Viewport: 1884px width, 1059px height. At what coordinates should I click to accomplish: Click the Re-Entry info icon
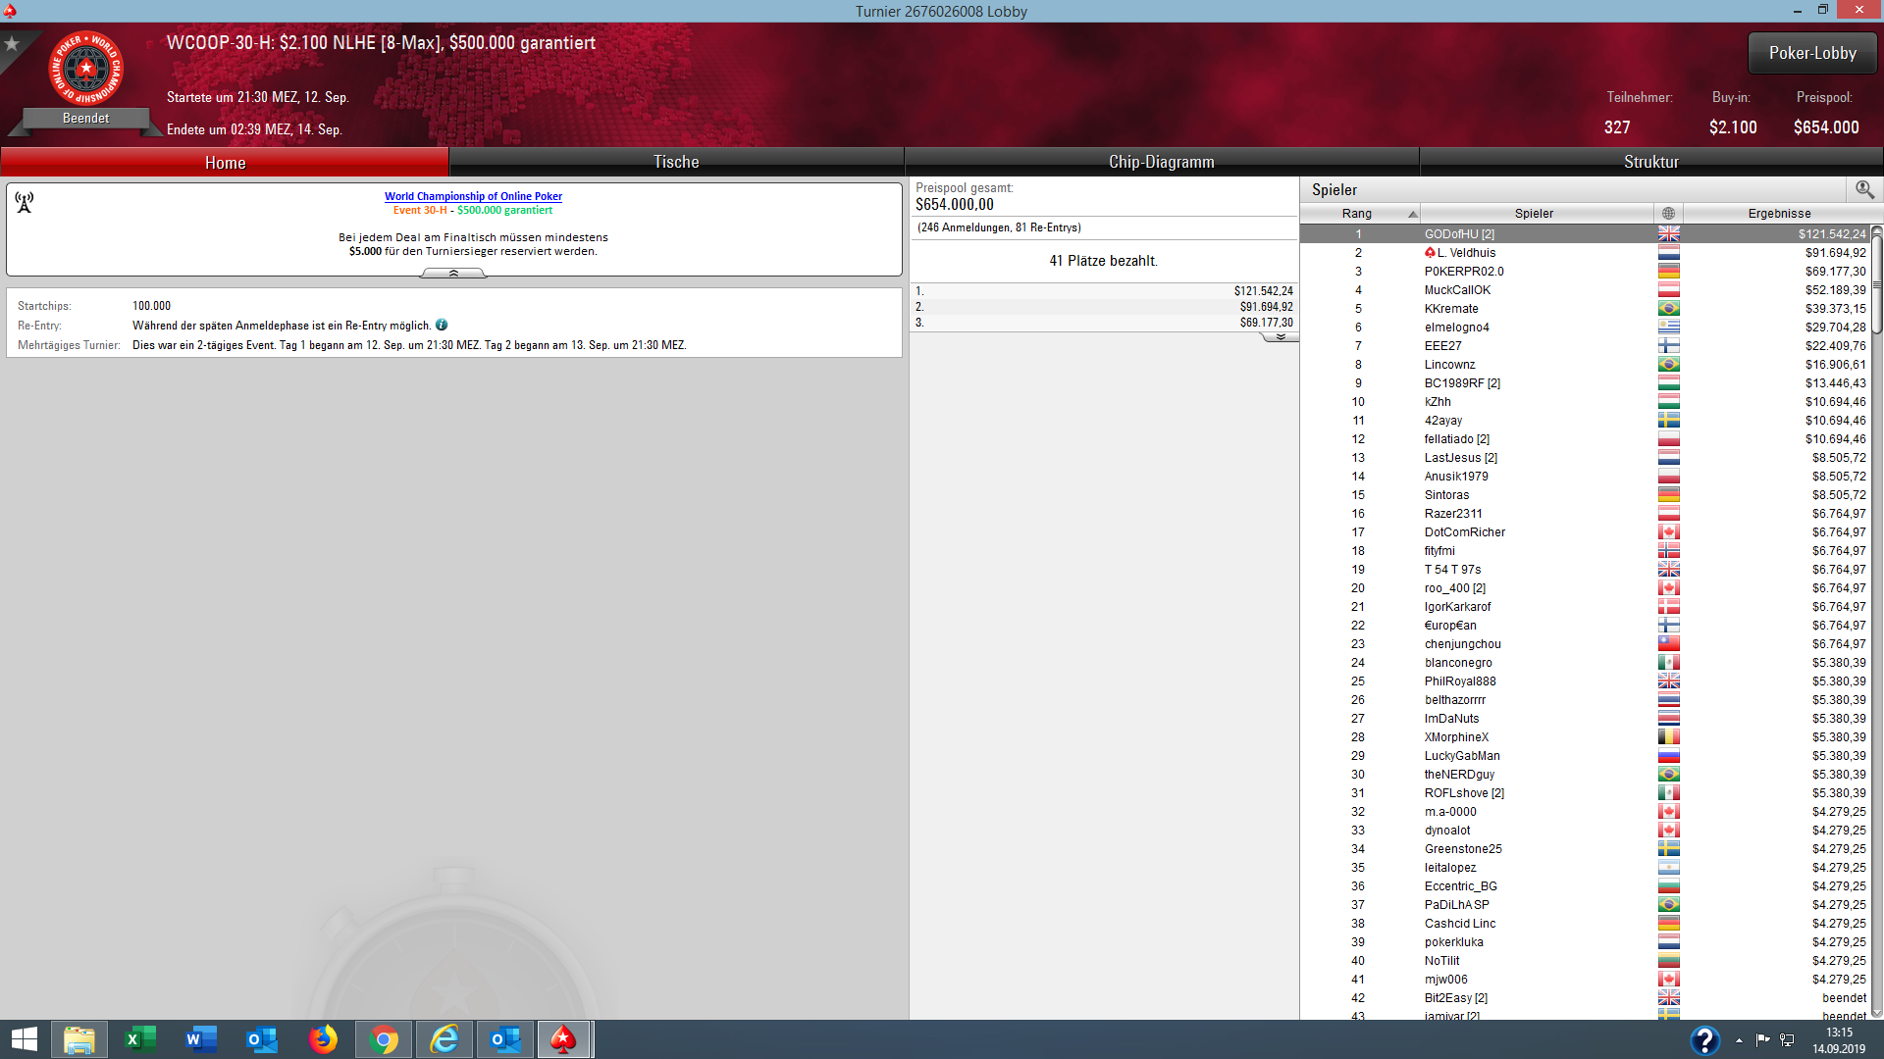(x=442, y=326)
